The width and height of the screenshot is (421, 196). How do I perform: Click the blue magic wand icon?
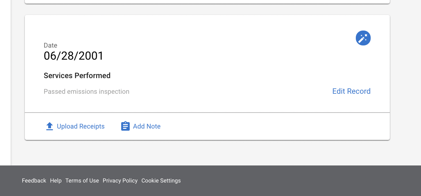click(363, 38)
